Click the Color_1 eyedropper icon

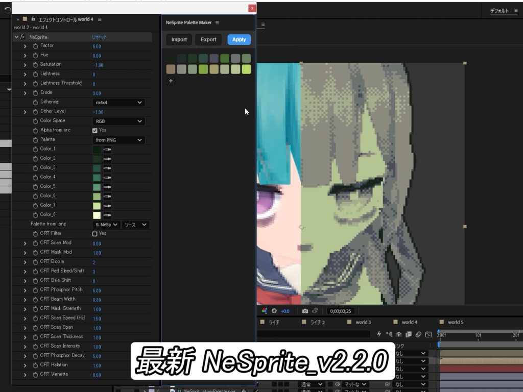[x=107, y=150]
